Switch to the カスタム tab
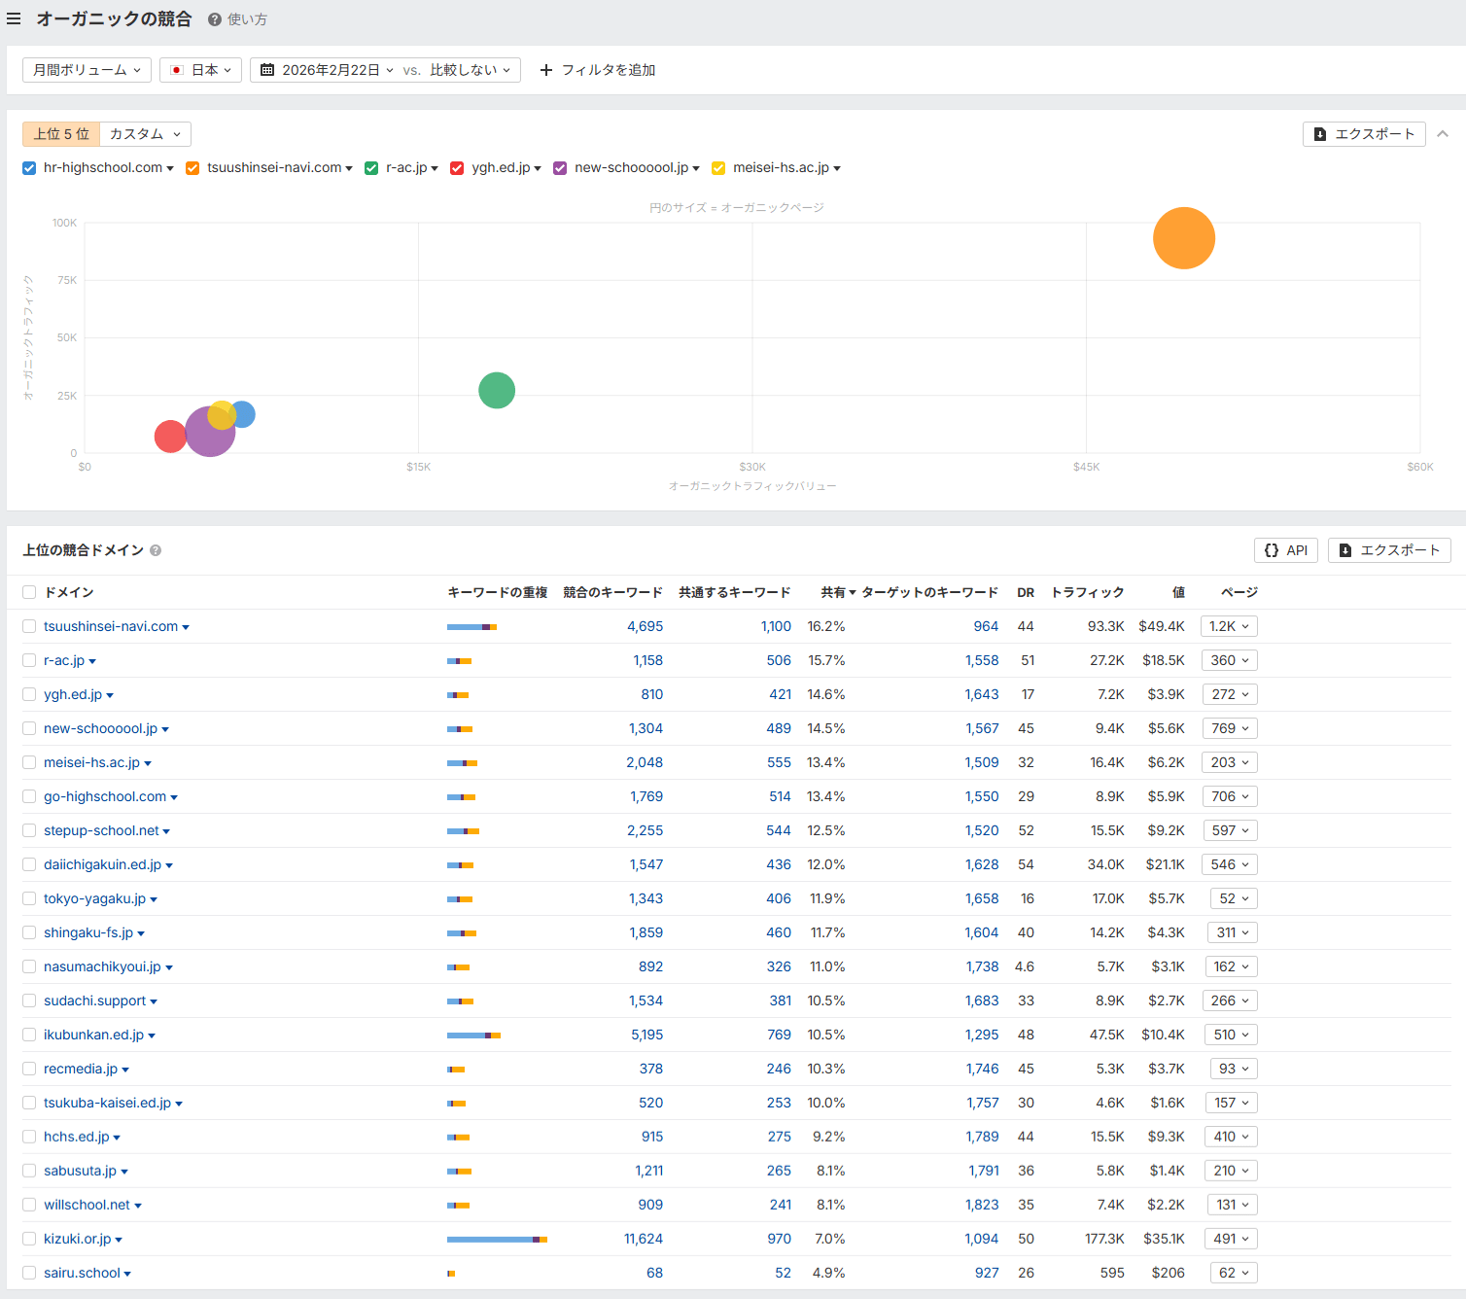The height and width of the screenshot is (1299, 1466). click(145, 134)
